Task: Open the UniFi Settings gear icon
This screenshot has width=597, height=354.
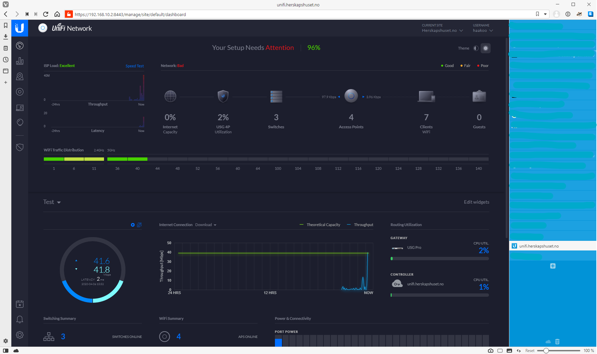Action: (20, 335)
